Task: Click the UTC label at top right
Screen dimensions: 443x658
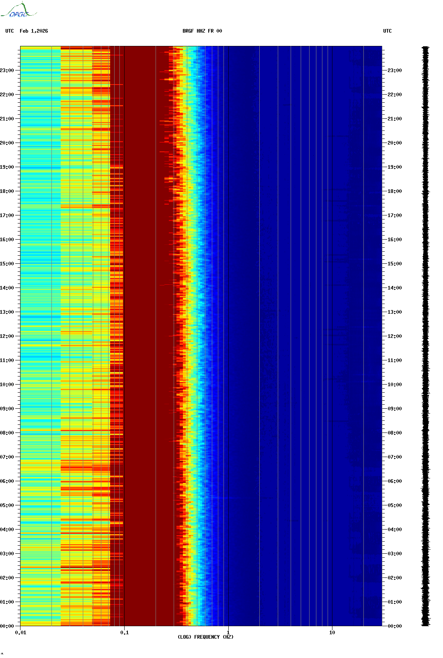Action: 387,31
